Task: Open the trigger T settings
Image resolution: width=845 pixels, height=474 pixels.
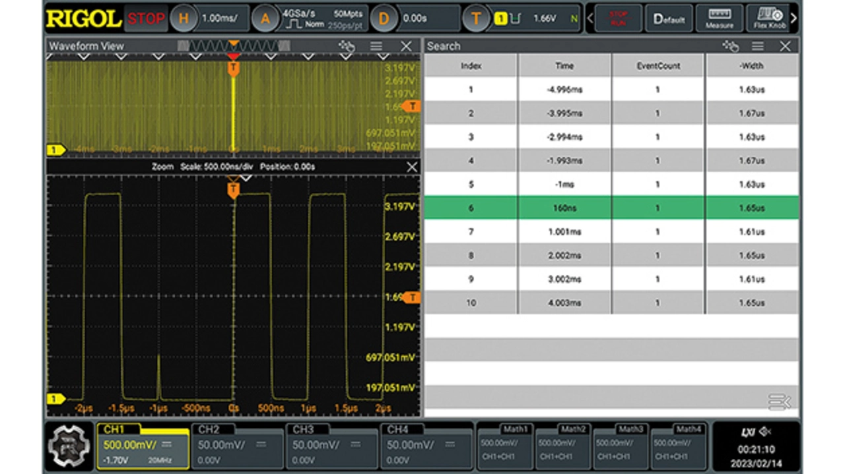Action: (476, 18)
